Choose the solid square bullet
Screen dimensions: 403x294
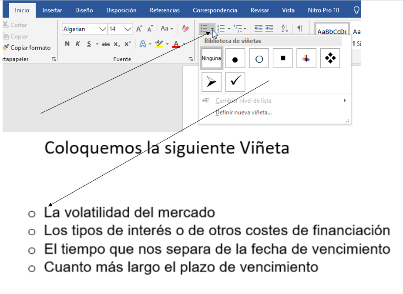tap(283, 58)
